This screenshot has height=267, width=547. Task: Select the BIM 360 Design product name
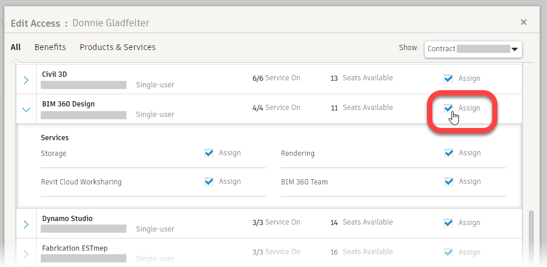(x=68, y=104)
